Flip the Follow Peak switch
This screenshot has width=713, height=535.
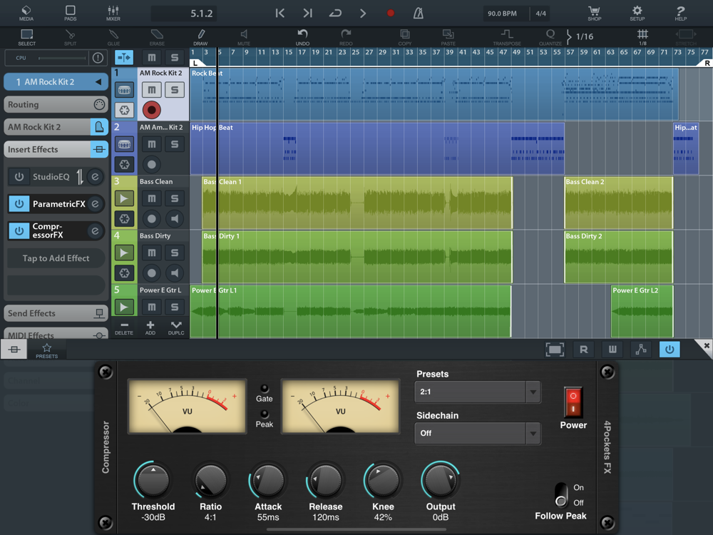[x=562, y=494]
